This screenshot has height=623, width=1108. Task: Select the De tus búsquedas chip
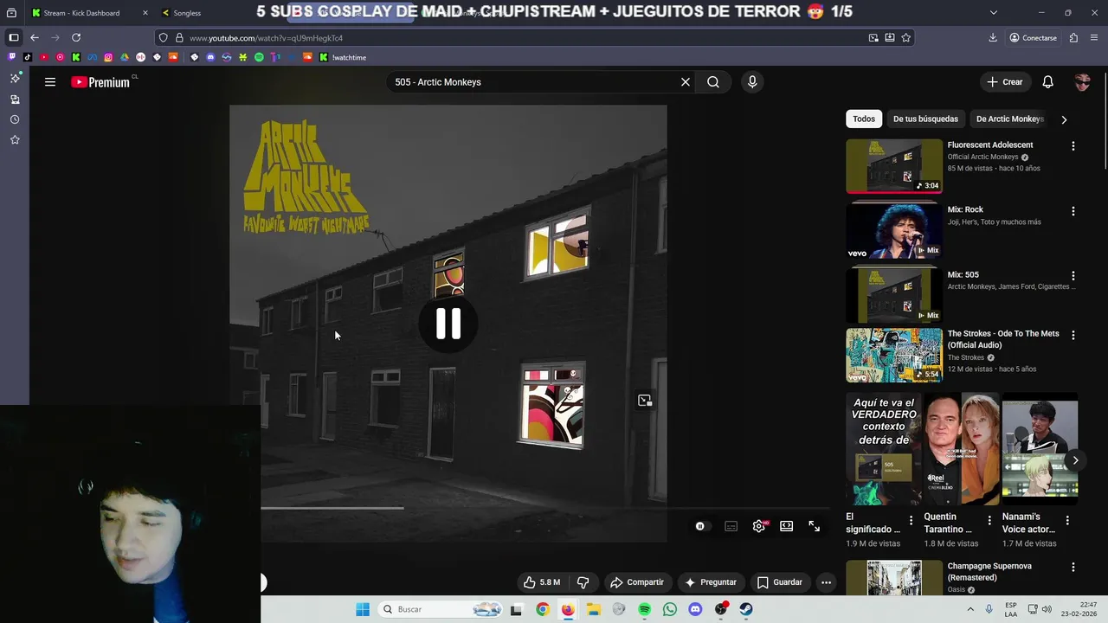(x=925, y=119)
